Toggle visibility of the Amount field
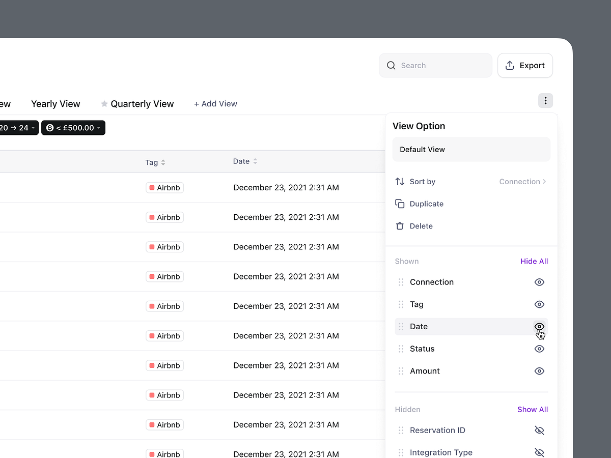 coord(539,371)
